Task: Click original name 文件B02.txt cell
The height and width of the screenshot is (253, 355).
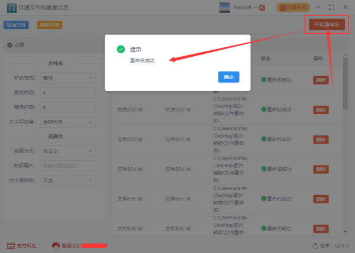Action: [130, 110]
